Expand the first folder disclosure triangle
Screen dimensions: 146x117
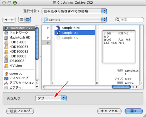pyautogui.click(x=48, y=28)
